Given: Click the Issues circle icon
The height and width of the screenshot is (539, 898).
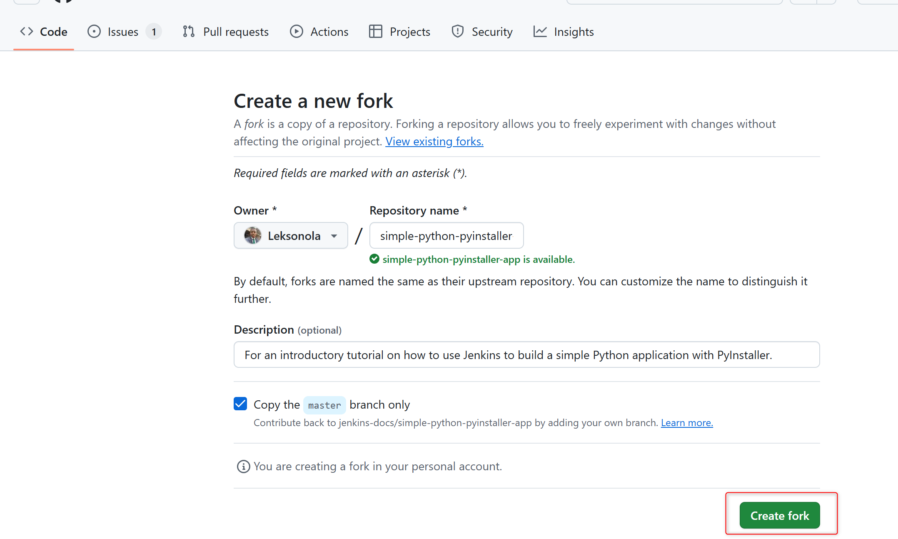Looking at the screenshot, I should pos(94,32).
